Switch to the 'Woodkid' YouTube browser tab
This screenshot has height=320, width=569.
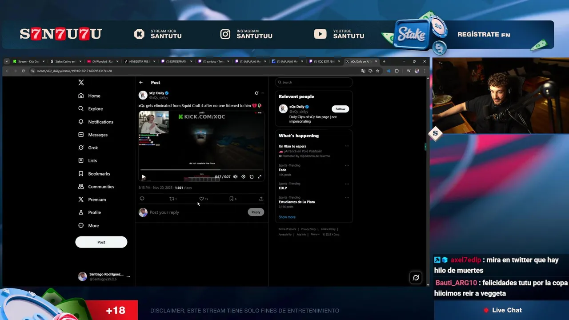[x=102, y=61]
